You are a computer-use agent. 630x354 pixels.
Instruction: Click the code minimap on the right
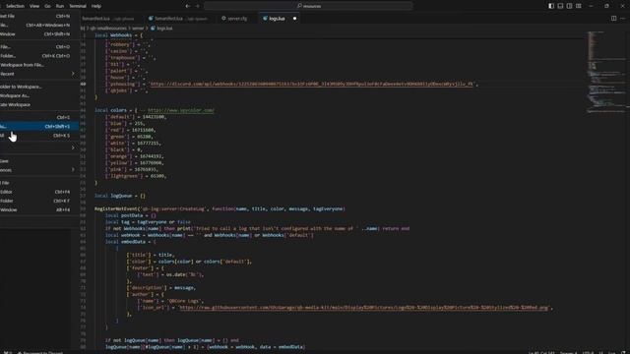[606, 72]
